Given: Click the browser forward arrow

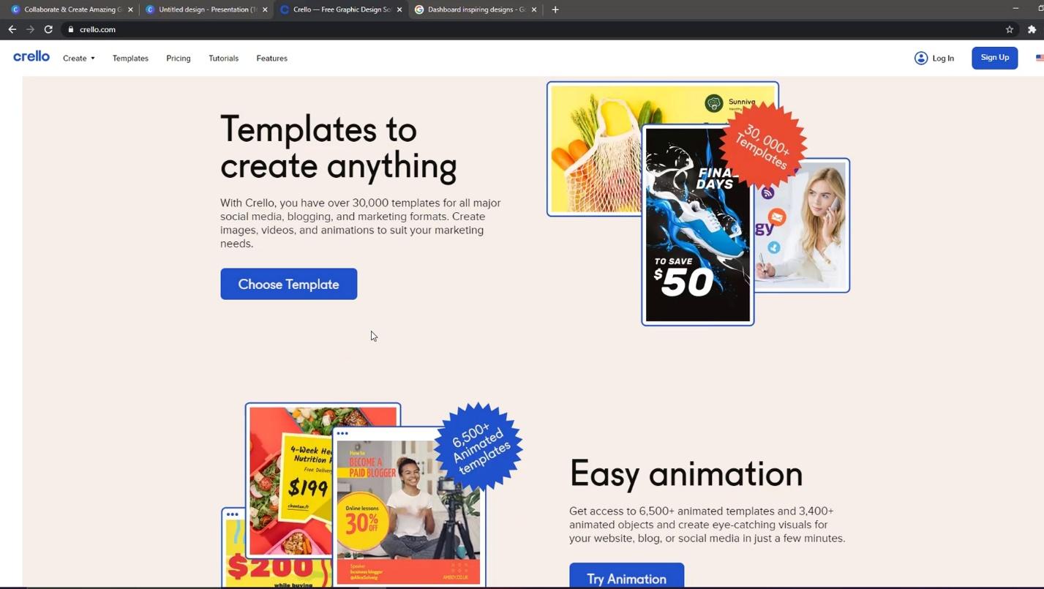Looking at the screenshot, I should pyautogui.click(x=30, y=29).
